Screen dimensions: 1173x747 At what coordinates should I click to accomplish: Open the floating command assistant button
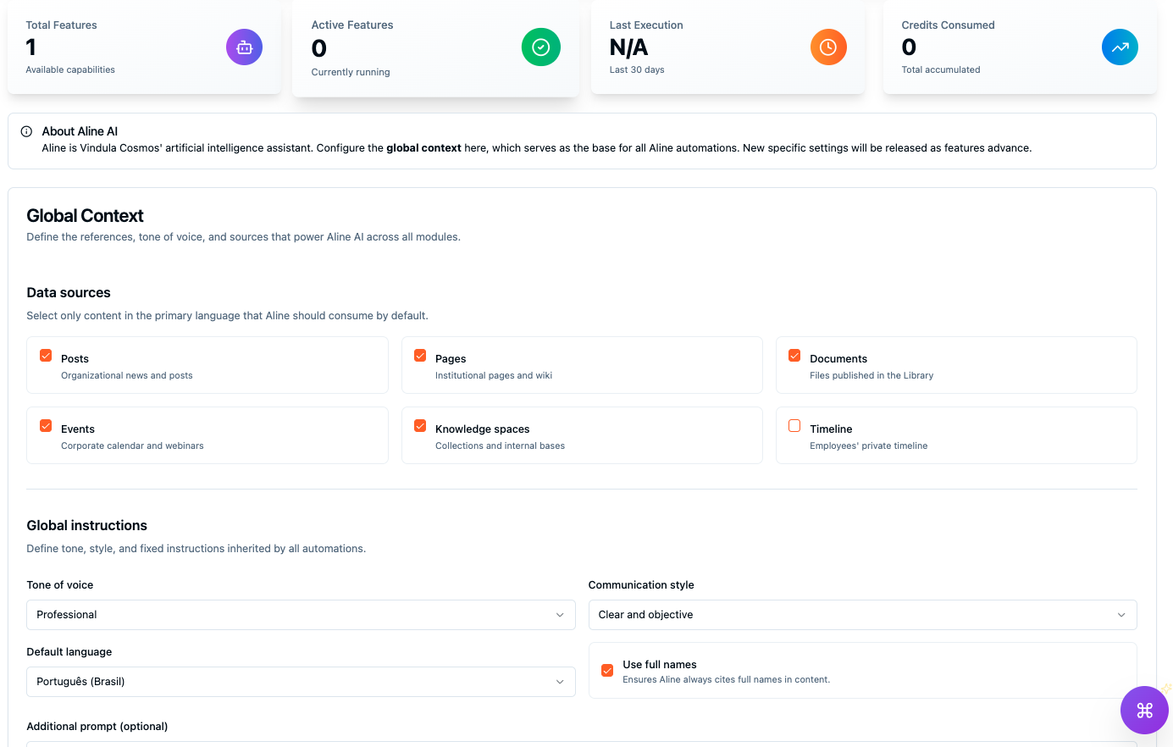point(1144,710)
